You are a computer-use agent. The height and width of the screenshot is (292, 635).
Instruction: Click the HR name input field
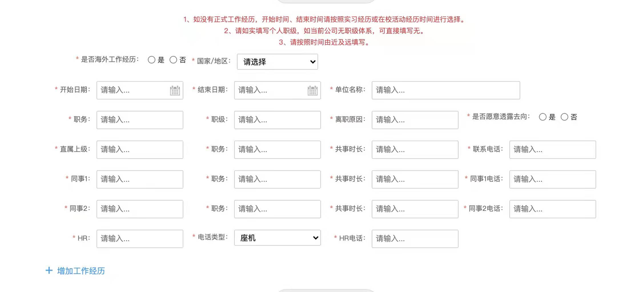click(140, 239)
